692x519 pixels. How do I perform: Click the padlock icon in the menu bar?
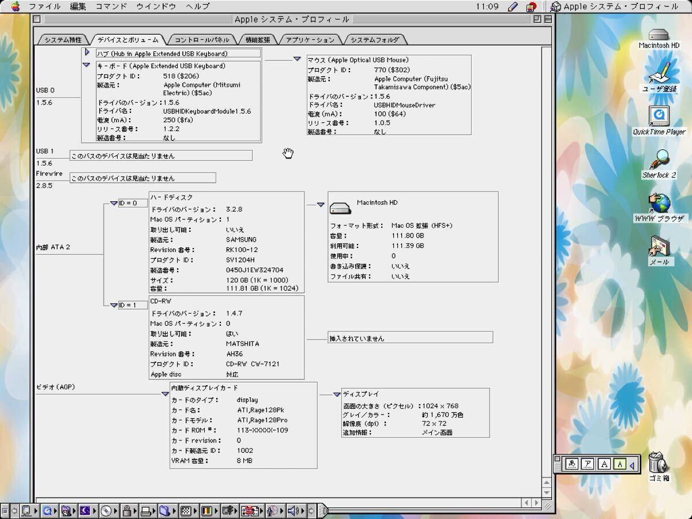pyautogui.click(x=531, y=6)
